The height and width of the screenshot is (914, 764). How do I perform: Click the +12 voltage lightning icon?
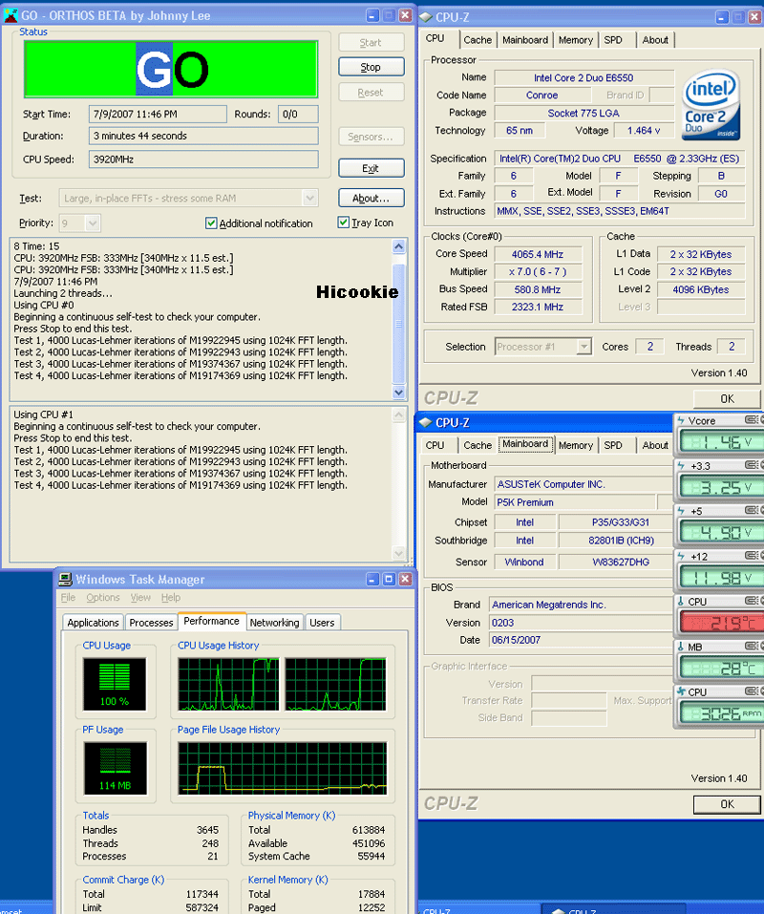(681, 556)
